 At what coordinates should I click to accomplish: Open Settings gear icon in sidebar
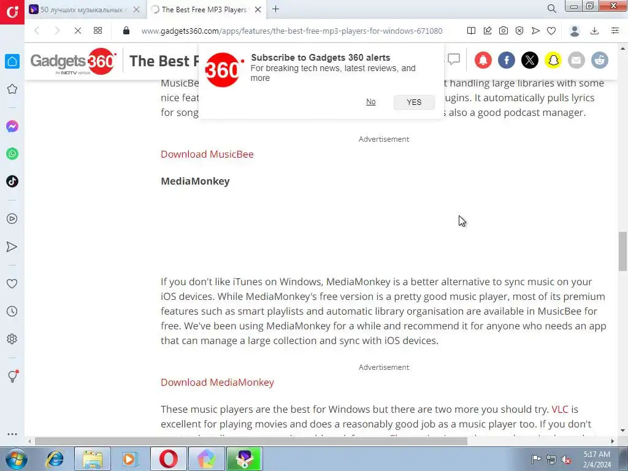[x=12, y=339]
